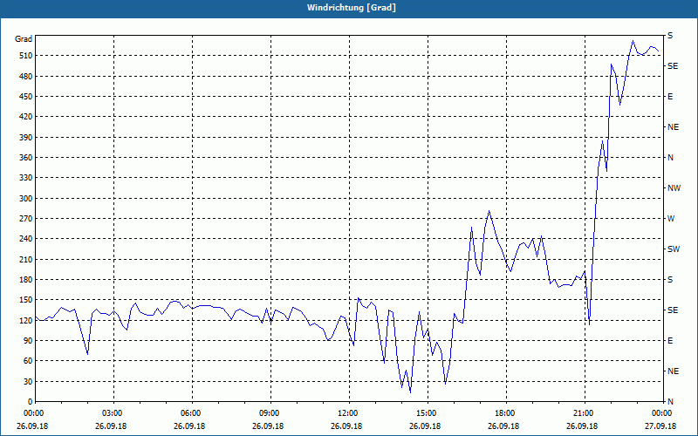This screenshot has width=698, height=436.
Task: Select the E compass label at the 450 gridline
Action: pyautogui.click(x=670, y=97)
